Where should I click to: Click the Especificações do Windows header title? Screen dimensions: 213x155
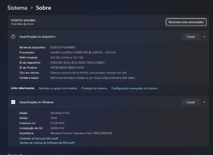pos(36,102)
